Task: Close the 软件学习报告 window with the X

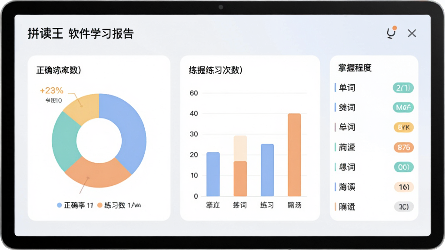Action: pos(412,33)
